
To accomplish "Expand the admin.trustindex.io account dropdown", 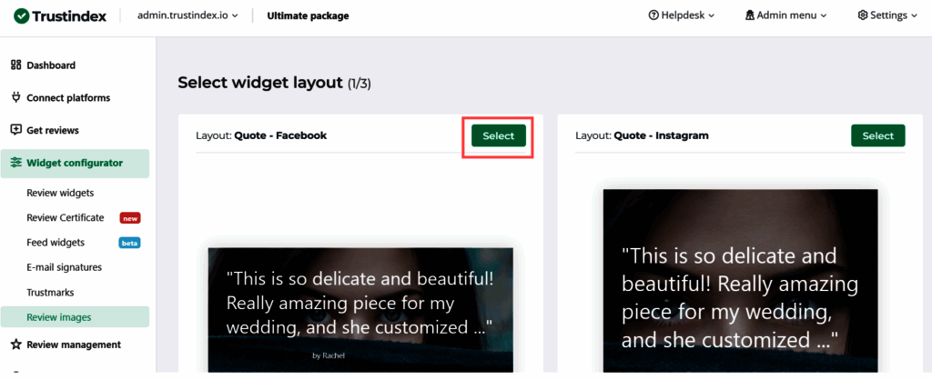I will click(x=187, y=15).
